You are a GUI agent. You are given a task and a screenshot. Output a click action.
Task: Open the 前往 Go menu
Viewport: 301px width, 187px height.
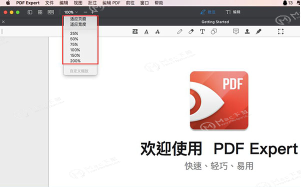pos(130,3)
